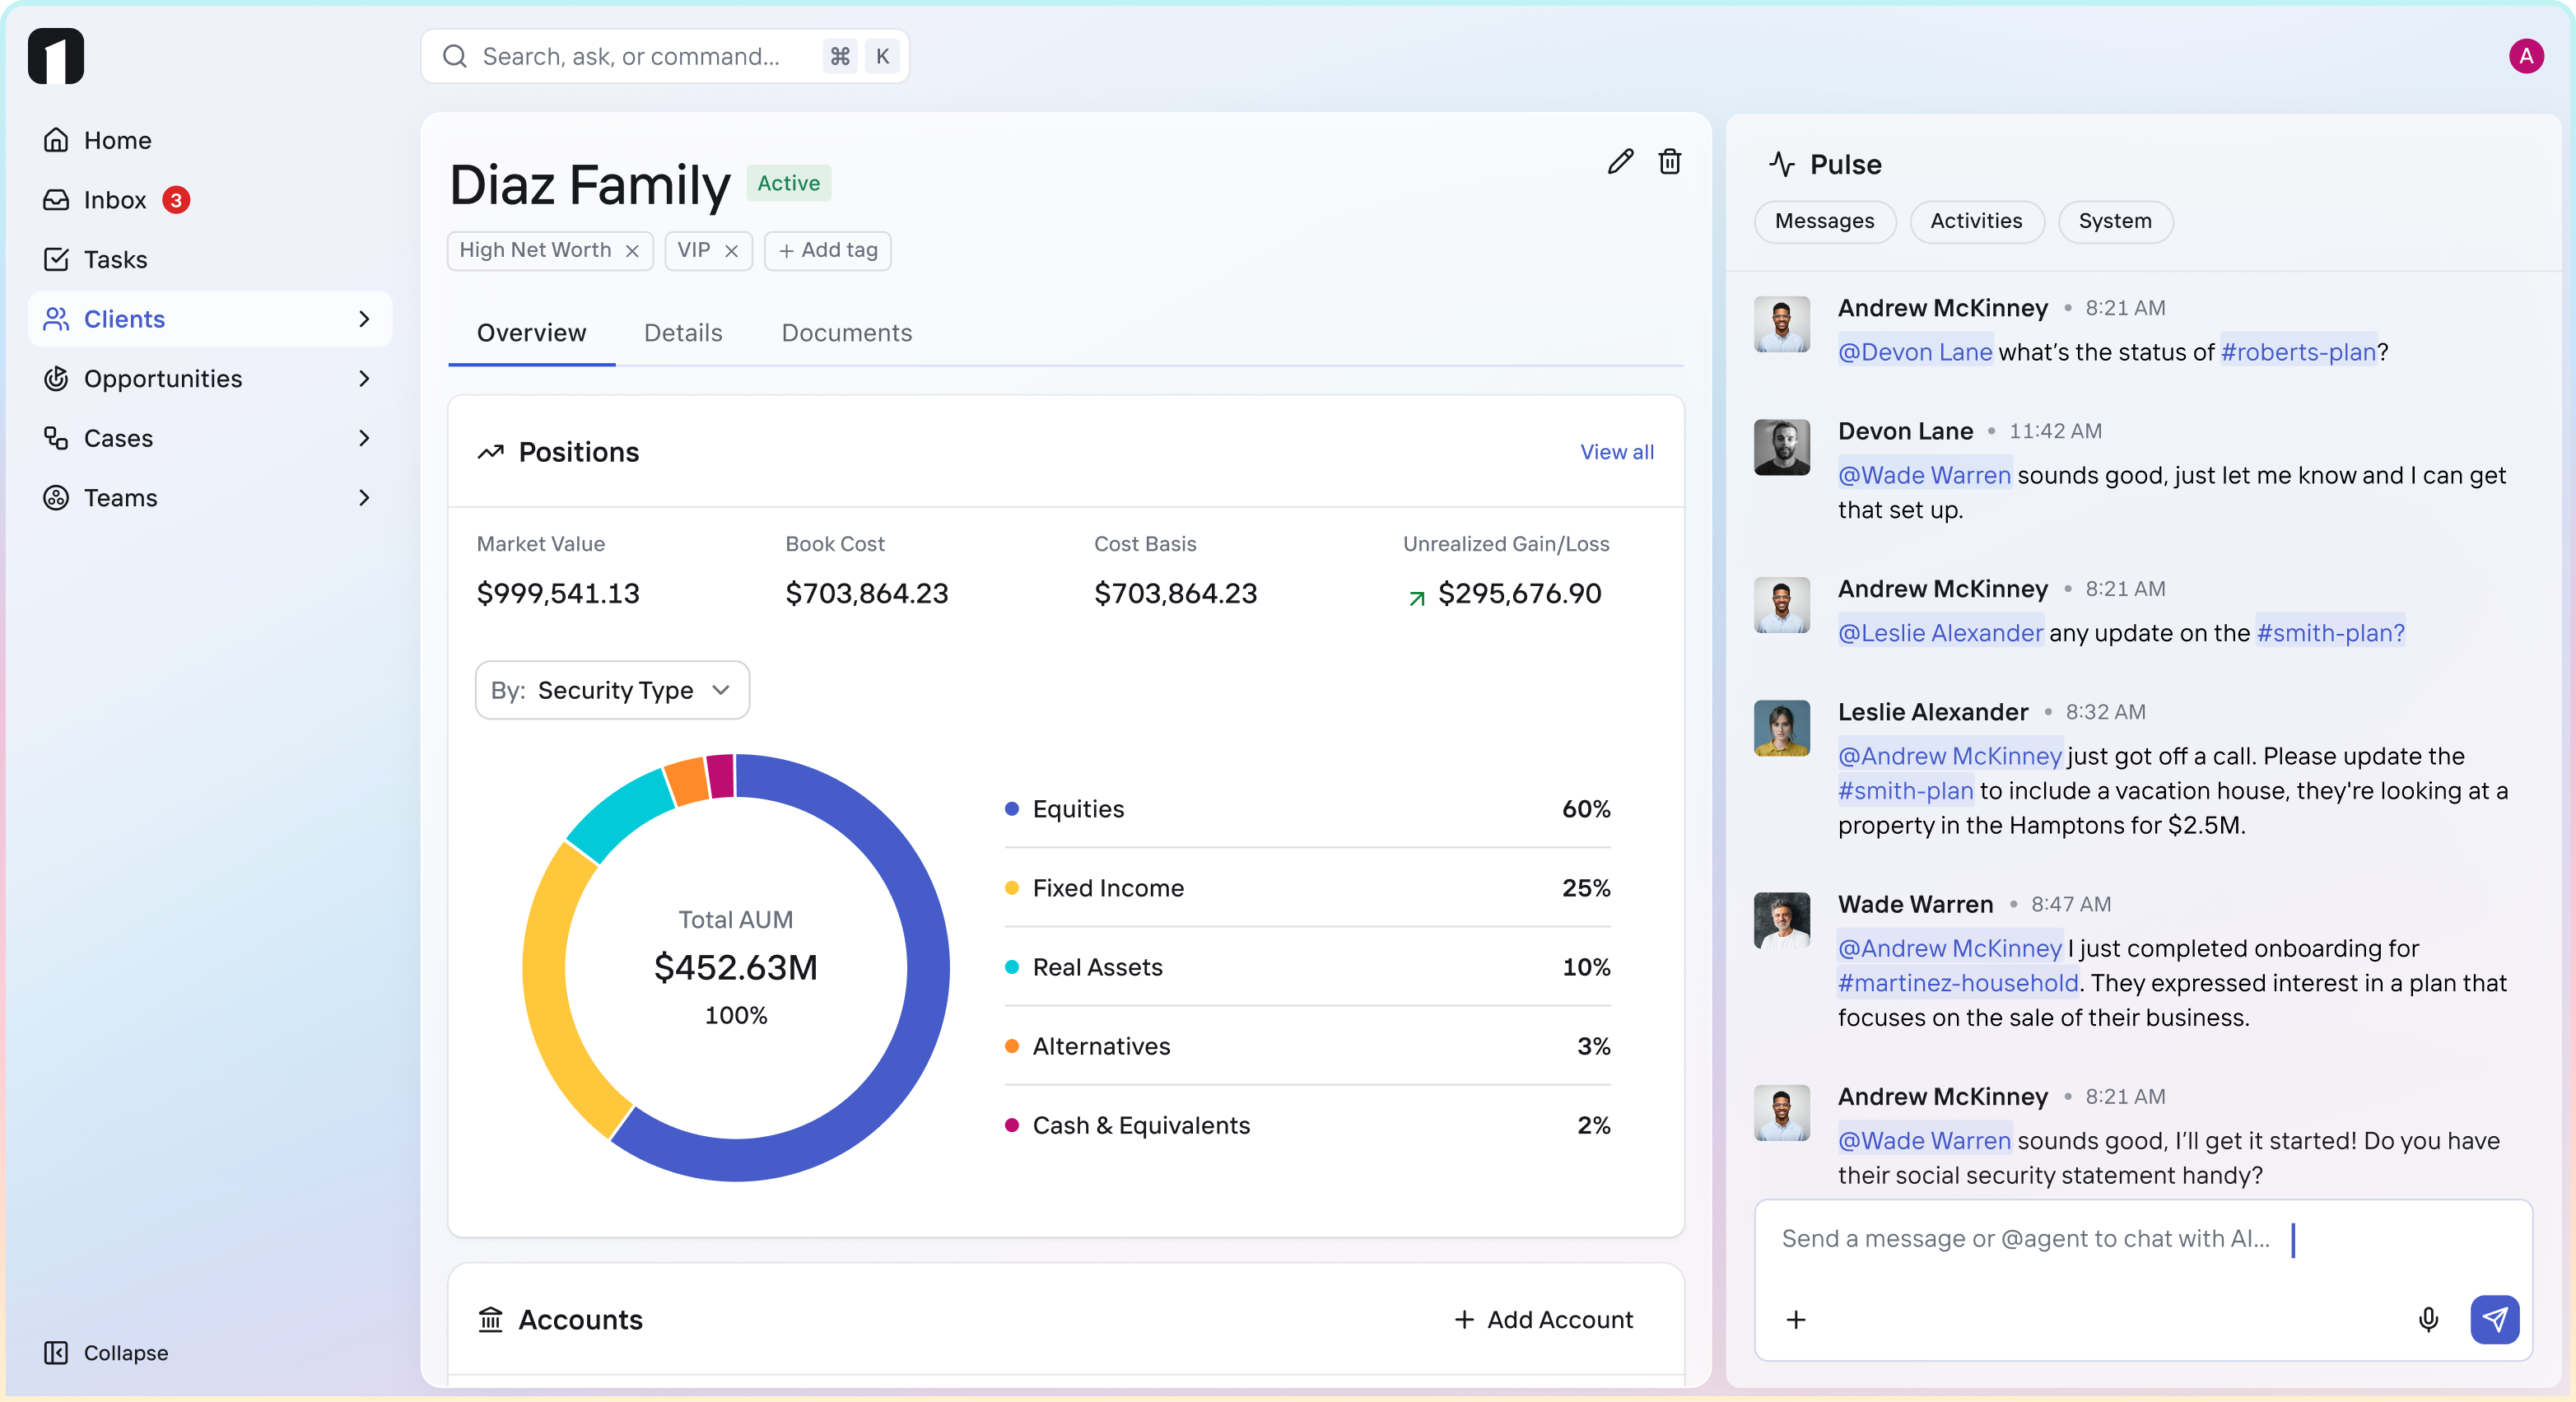
Task: Expand the Opportunities section
Action: coord(364,378)
